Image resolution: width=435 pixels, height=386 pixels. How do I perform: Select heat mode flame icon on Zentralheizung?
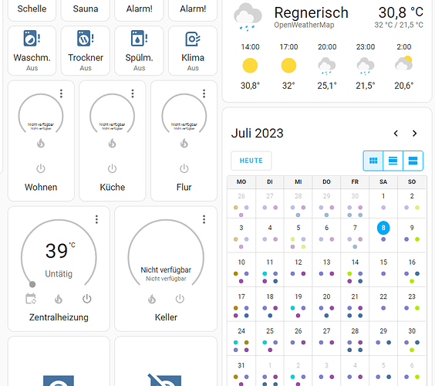59,299
